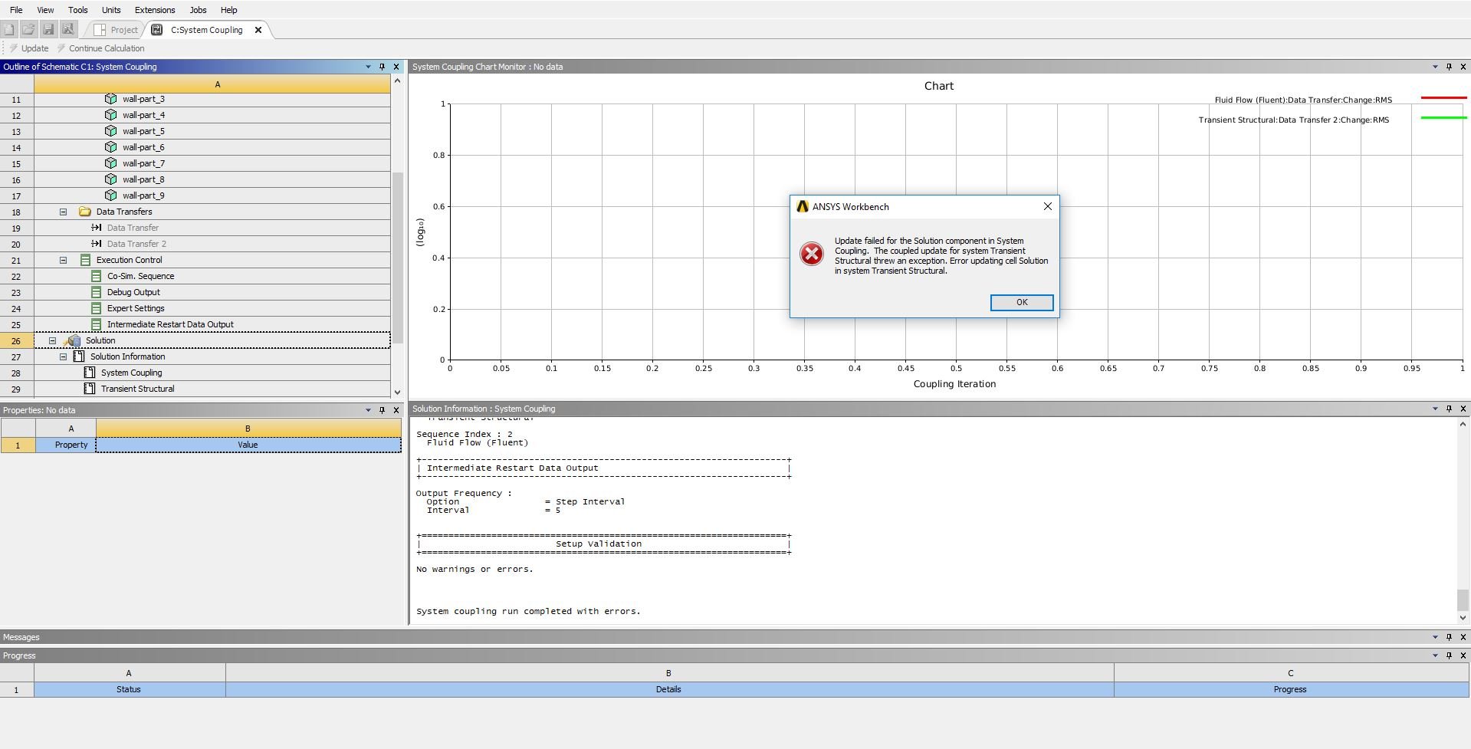Select the wall-part_4 region icon

point(110,115)
